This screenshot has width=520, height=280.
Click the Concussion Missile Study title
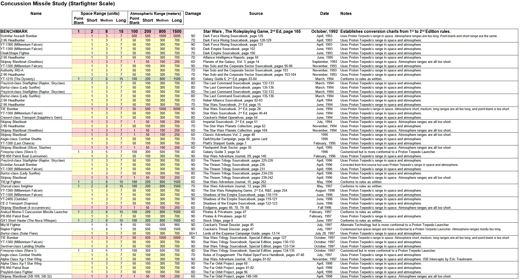[58, 4]
